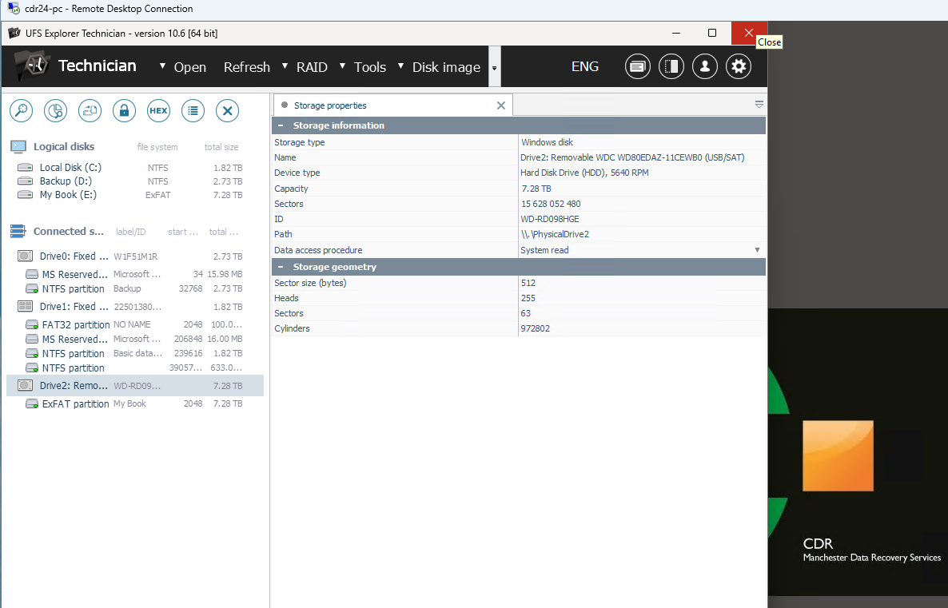This screenshot has width=948, height=608.
Task: Click the Name value WDC WD80EDAZ
Action: [x=632, y=157]
